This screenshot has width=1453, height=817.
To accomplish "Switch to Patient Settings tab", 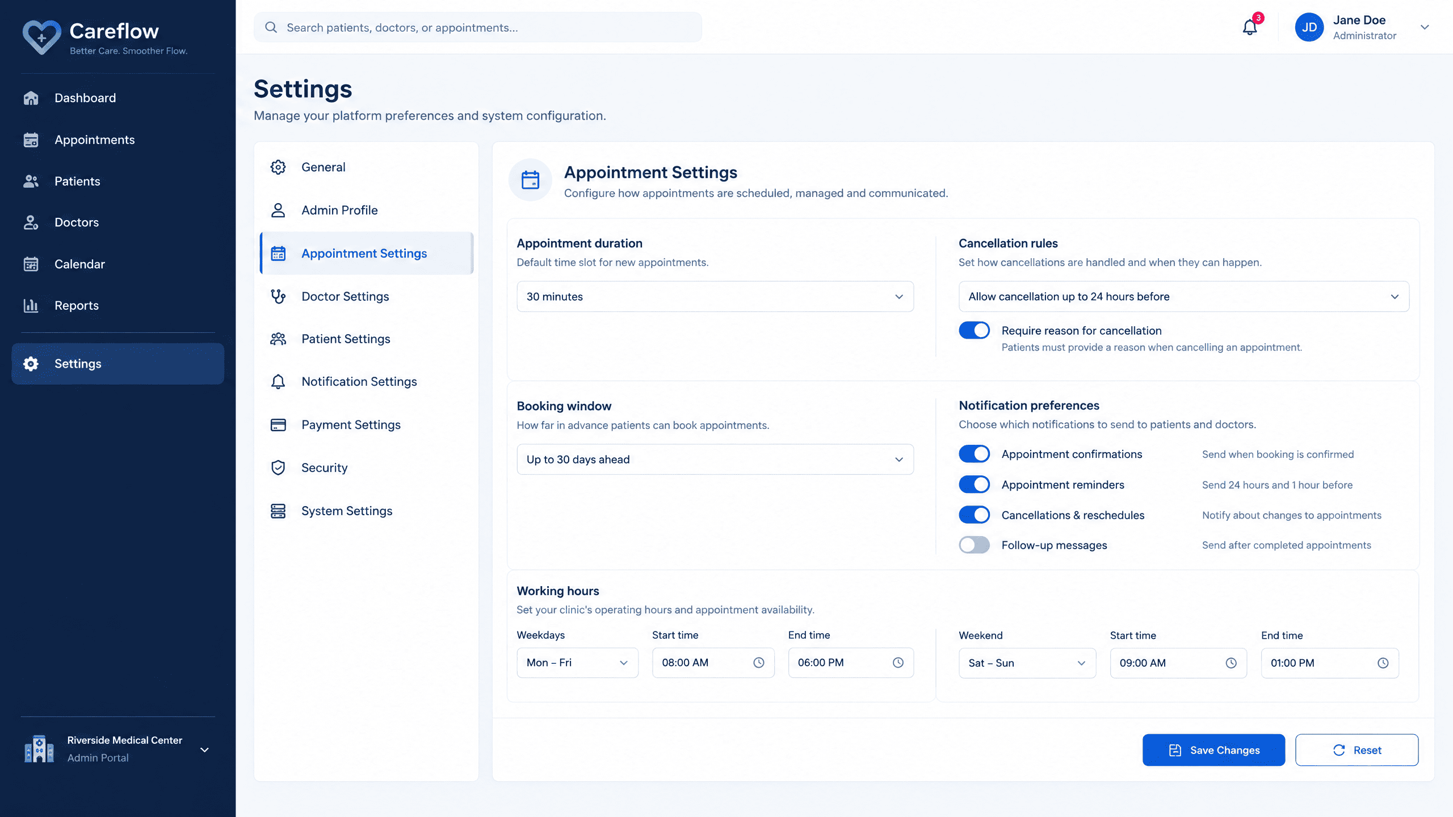I will [366, 339].
